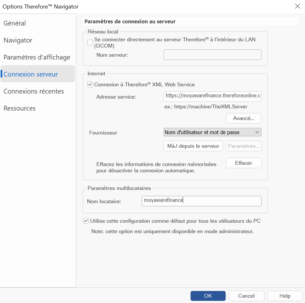Open Help for connection settings
The height and width of the screenshot is (303, 305).
pyautogui.click(x=285, y=296)
